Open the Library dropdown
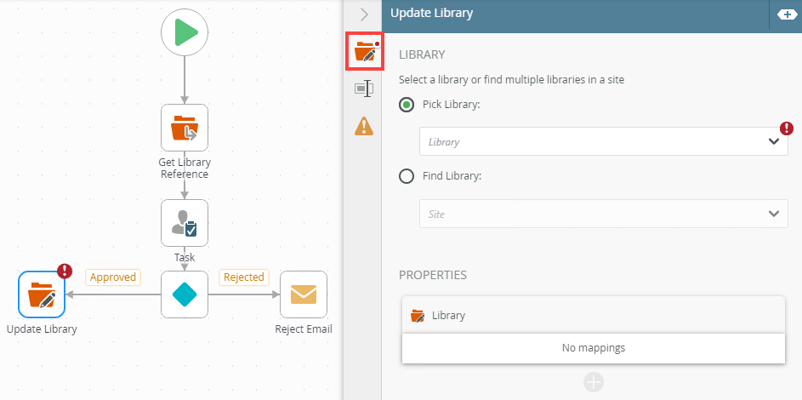 tap(603, 142)
